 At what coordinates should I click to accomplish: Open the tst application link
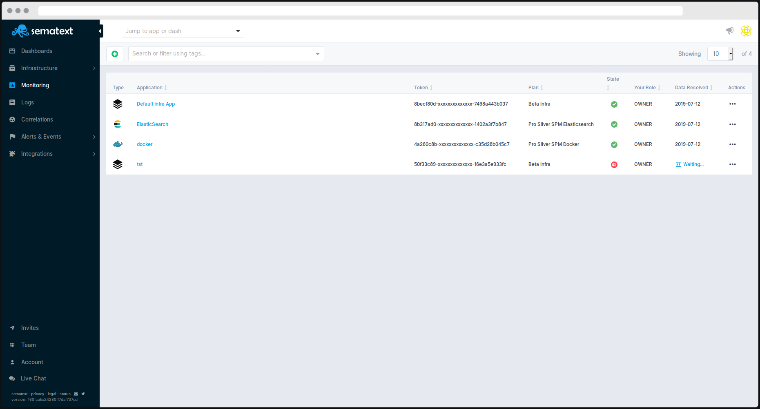tap(140, 164)
